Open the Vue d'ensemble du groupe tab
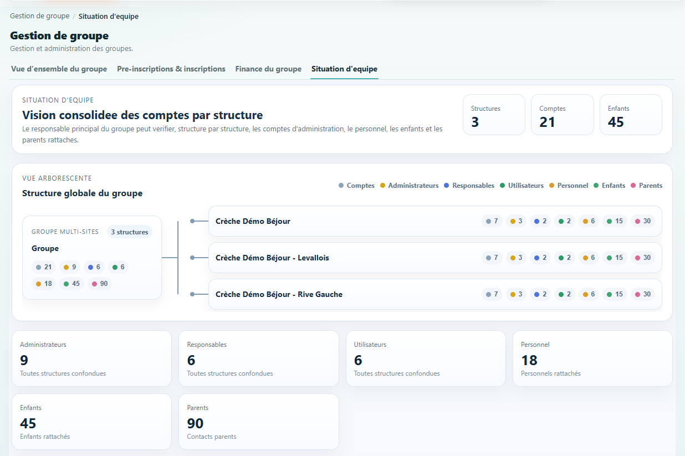The width and height of the screenshot is (685, 456). click(x=59, y=69)
